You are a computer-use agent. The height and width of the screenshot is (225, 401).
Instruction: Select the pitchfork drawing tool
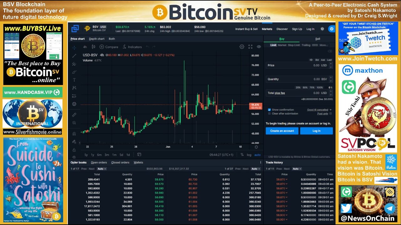pos(74,64)
